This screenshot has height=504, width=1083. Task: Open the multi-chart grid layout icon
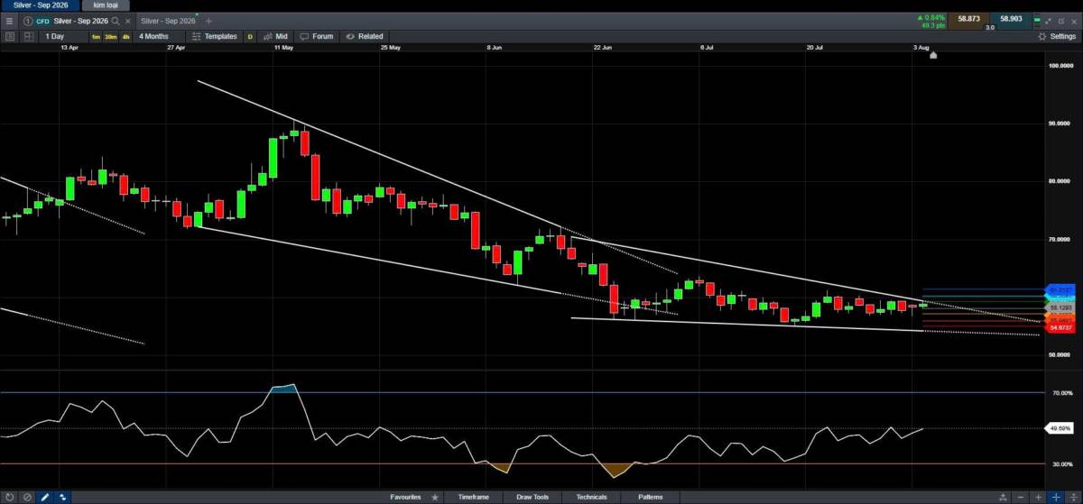coord(29,36)
